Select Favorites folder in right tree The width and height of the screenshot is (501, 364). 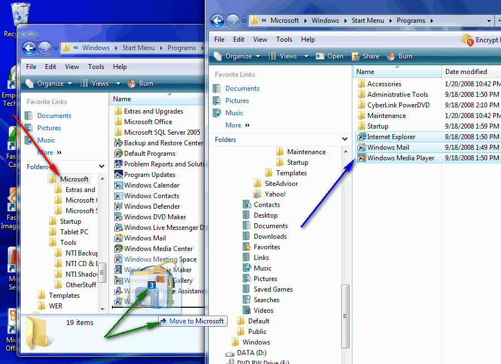click(x=262, y=247)
